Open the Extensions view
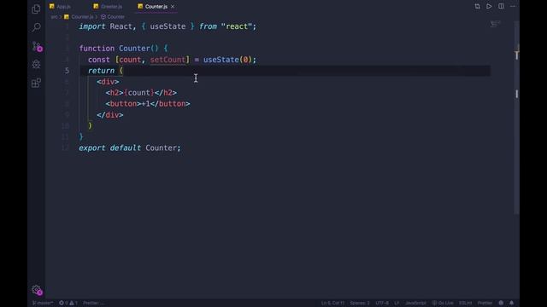This screenshot has height=307, width=547. (x=36, y=83)
